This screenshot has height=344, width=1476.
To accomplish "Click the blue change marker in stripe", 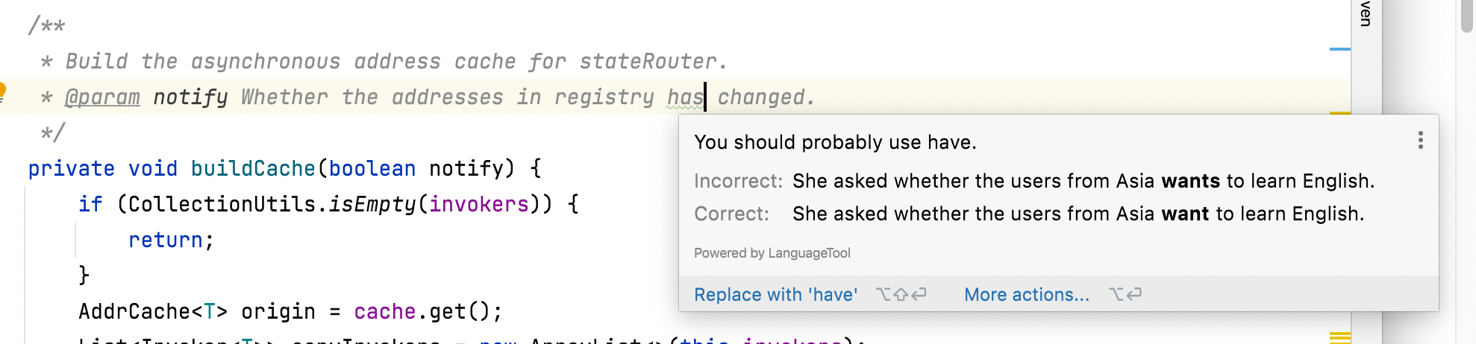I will [1340, 49].
